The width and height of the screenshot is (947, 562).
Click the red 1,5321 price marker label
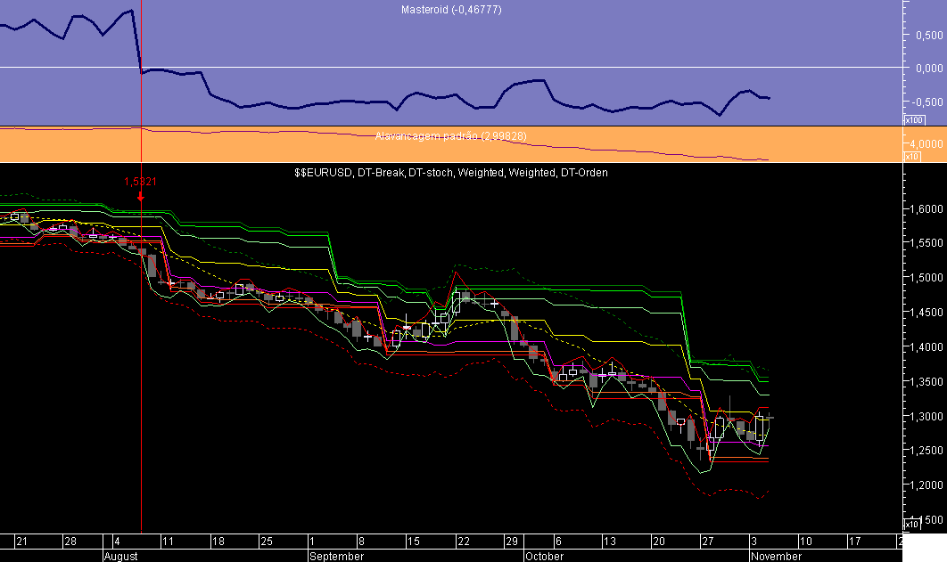point(140,182)
